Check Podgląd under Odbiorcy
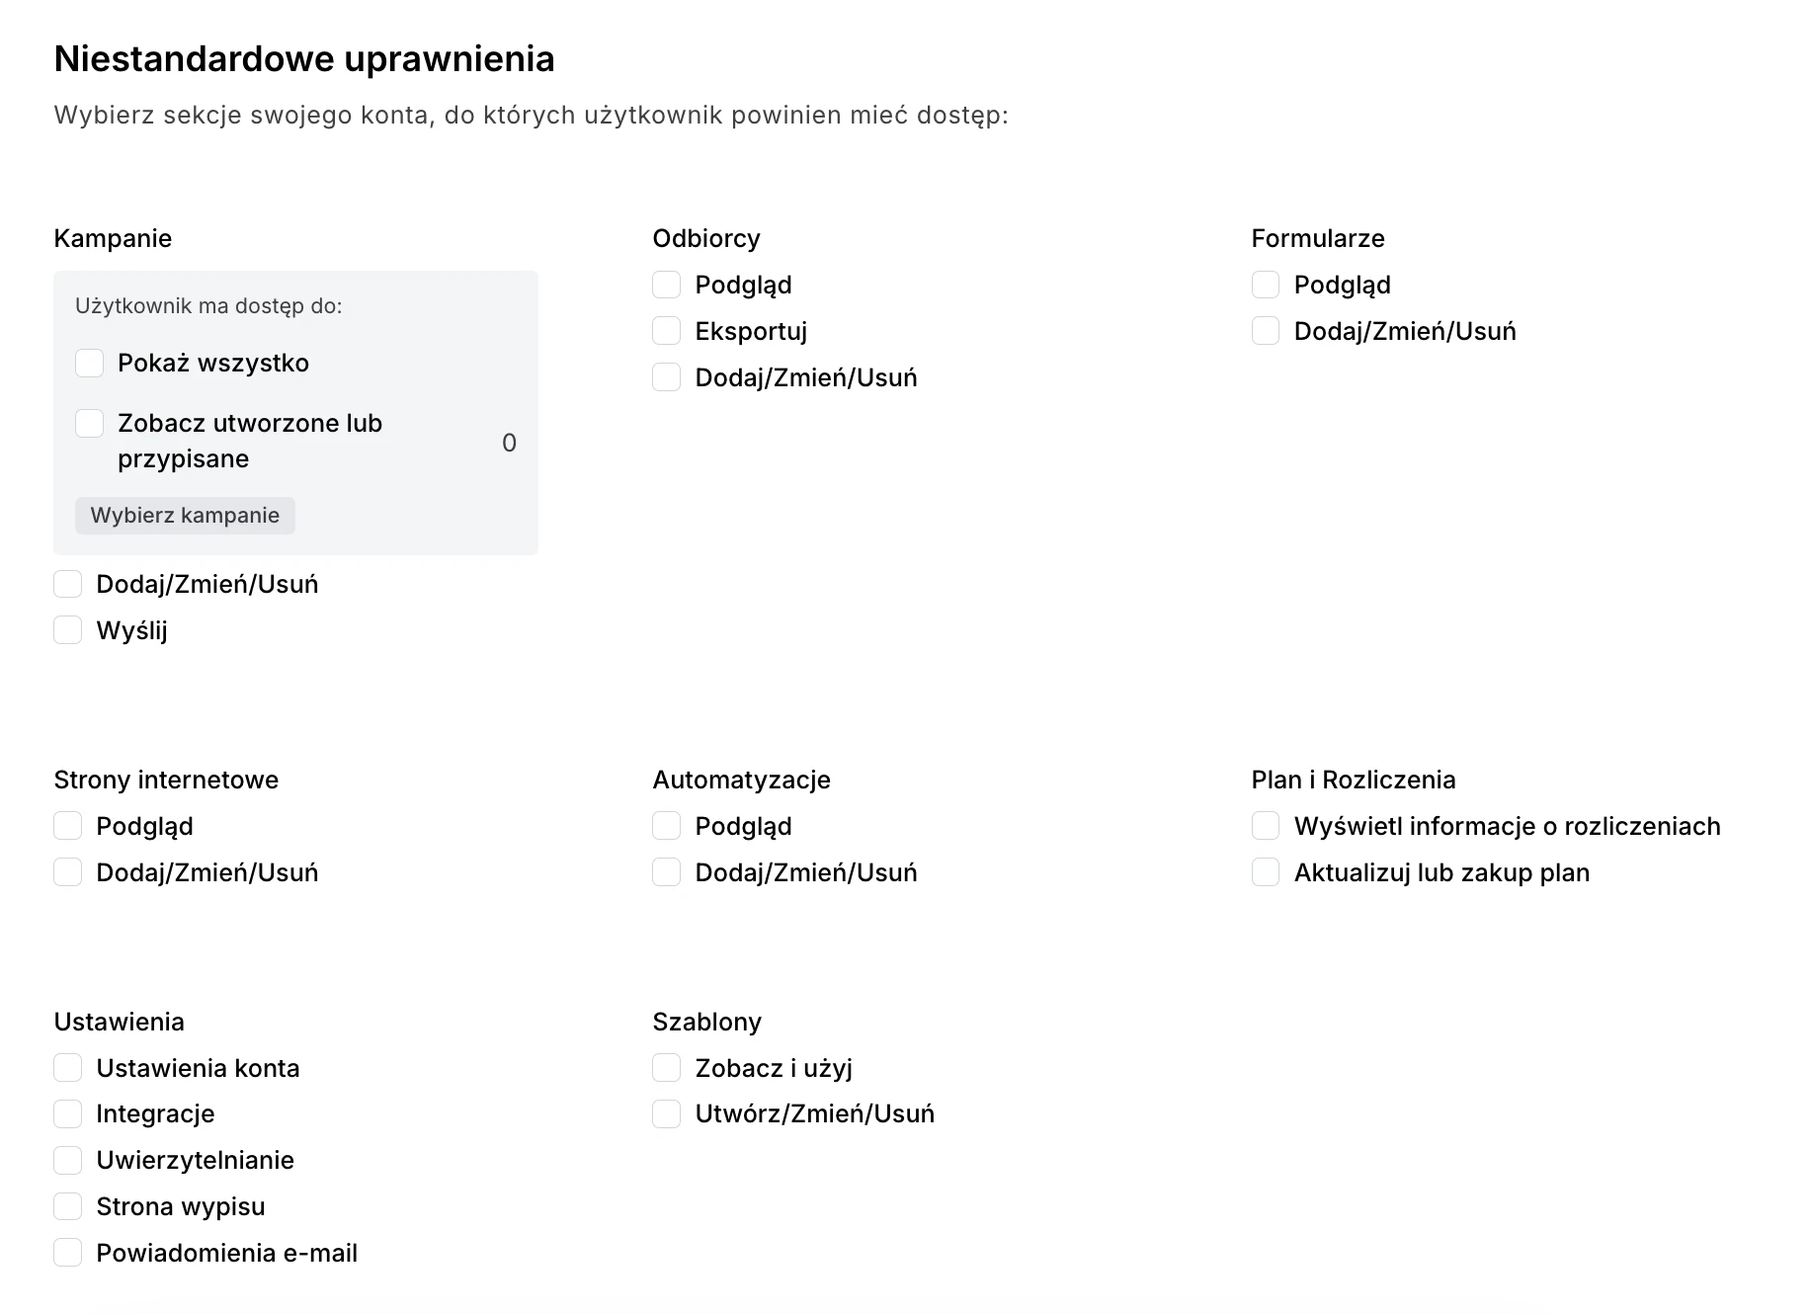The width and height of the screenshot is (1810, 1314). point(667,286)
